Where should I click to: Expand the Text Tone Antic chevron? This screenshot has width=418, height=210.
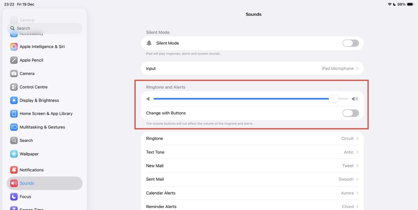[x=357, y=152]
